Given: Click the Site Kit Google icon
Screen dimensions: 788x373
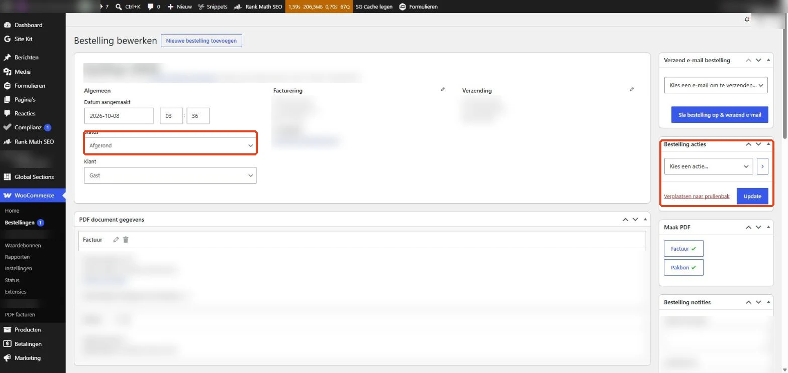Looking at the screenshot, I should tap(7, 39).
